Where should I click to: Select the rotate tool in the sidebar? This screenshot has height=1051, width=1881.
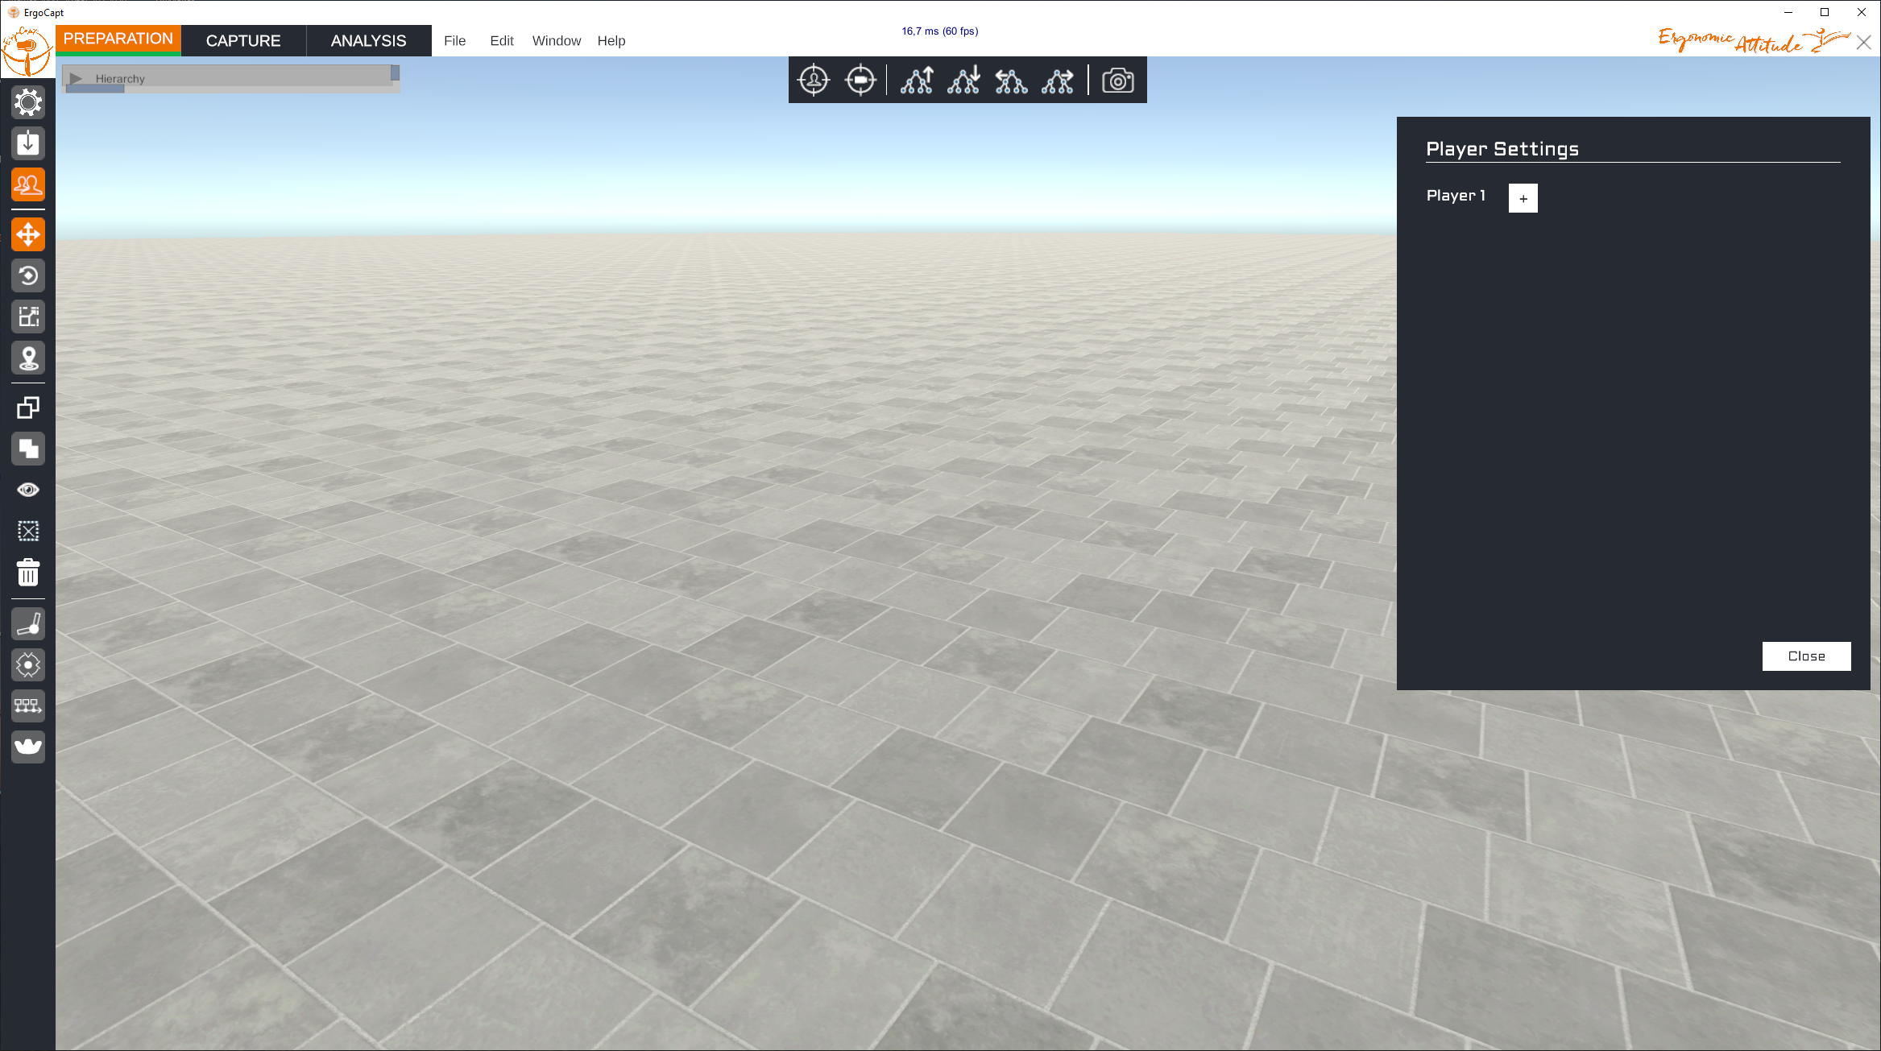click(28, 275)
